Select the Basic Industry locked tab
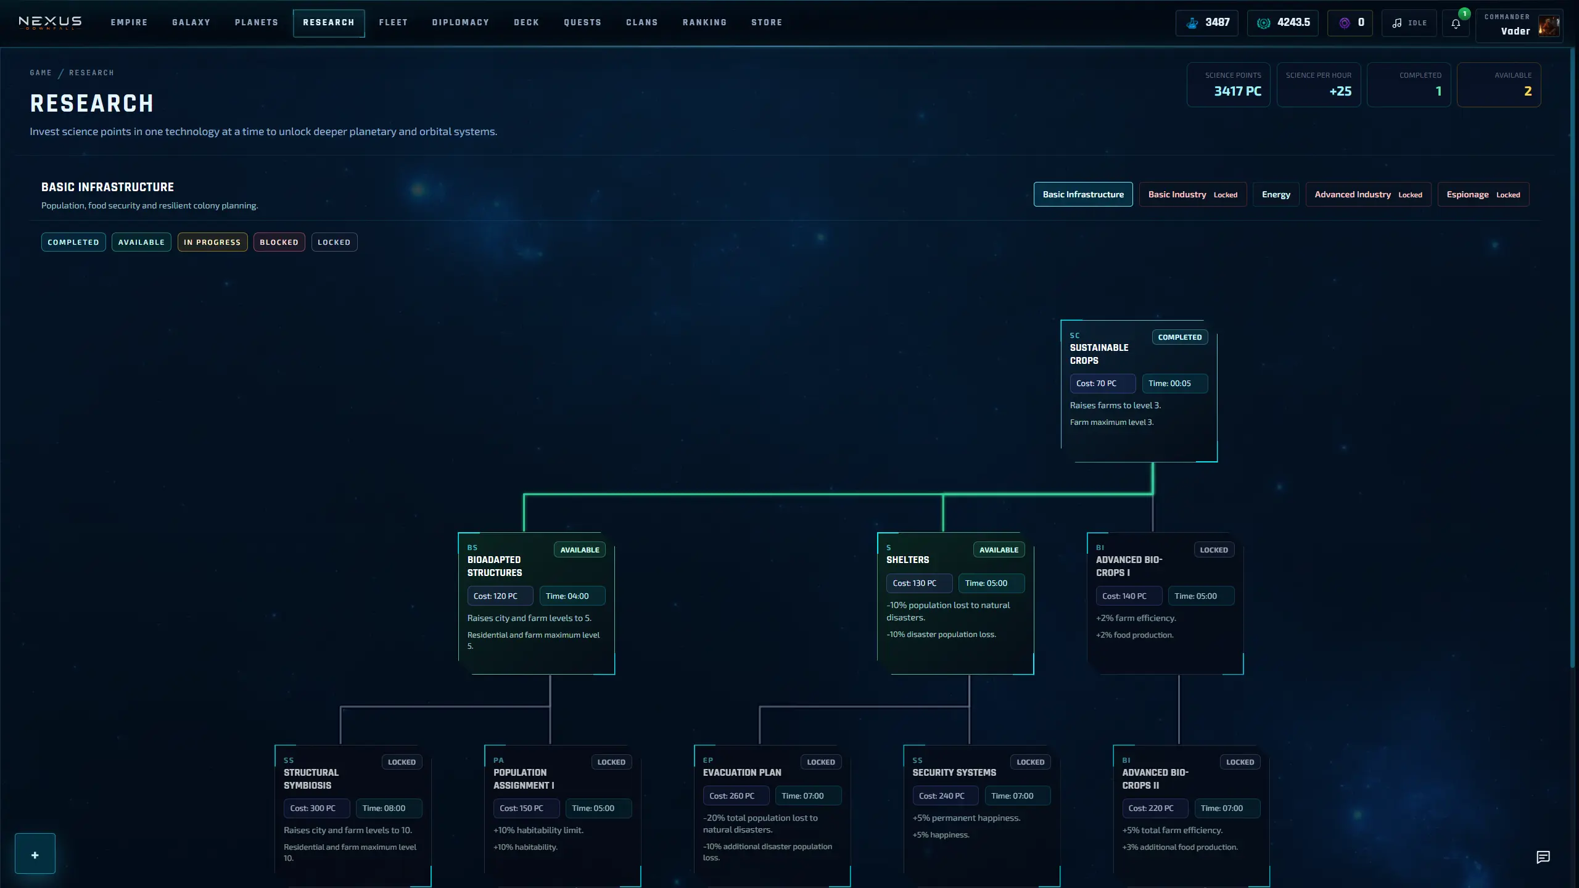The image size is (1579, 888). [1193, 194]
